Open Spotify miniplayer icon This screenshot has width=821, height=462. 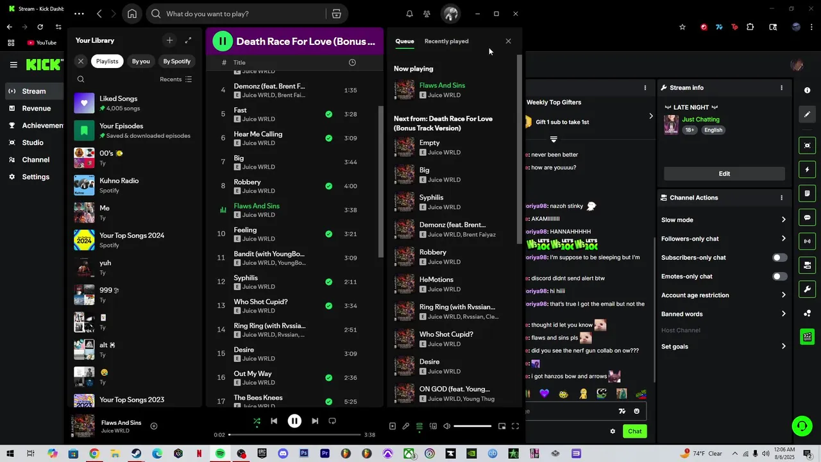click(x=502, y=426)
